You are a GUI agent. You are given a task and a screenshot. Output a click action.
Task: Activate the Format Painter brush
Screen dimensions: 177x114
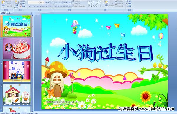pos(7,6)
